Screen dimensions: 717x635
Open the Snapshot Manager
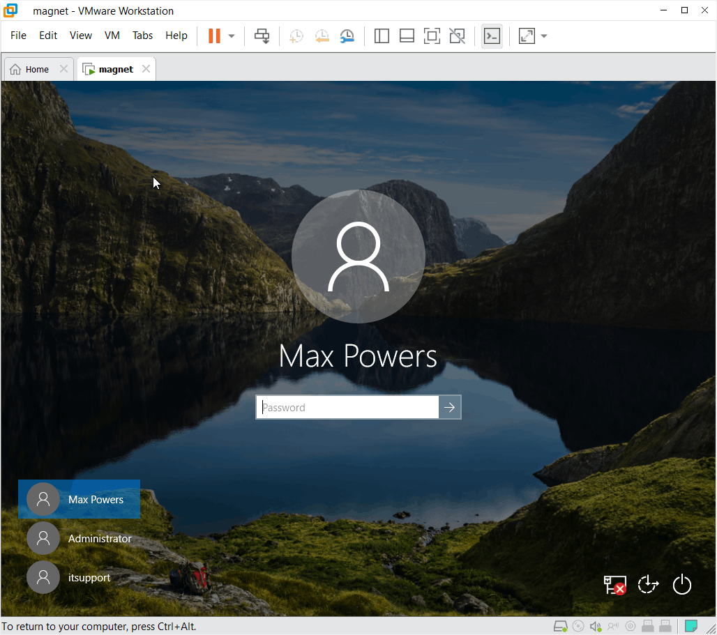pos(347,36)
